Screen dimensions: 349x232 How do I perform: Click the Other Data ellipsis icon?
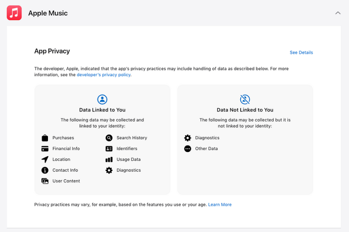[x=188, y=149]
